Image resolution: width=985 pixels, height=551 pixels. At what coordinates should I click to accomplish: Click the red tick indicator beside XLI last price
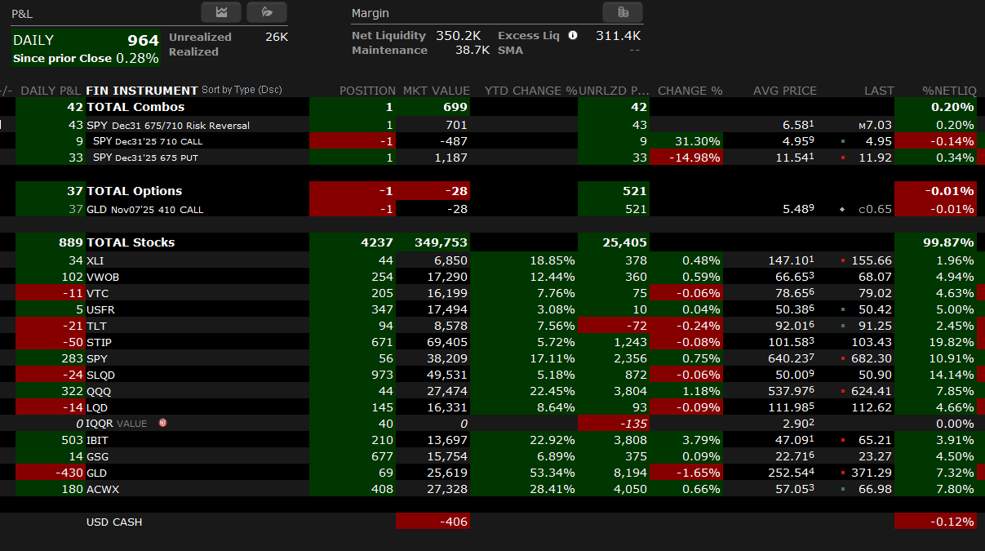[842, 260]
